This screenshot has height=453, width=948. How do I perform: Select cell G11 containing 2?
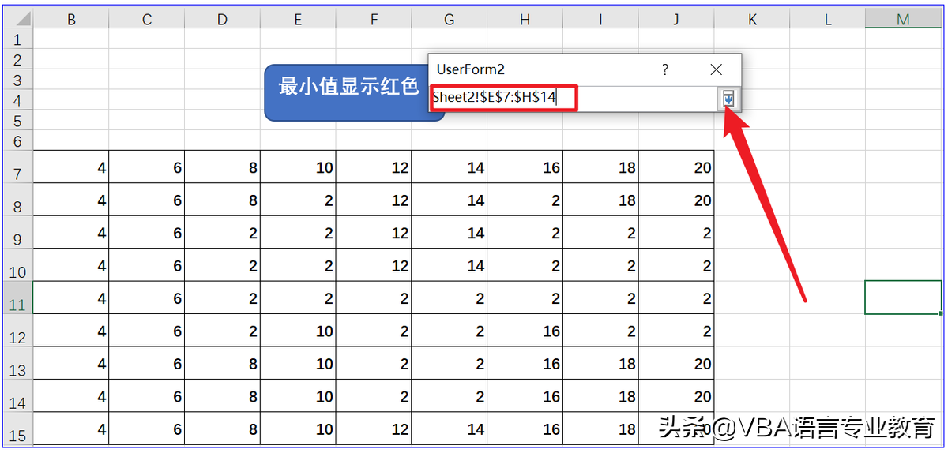click(449, 298)
